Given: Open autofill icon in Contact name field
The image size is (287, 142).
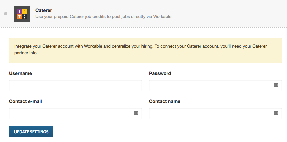Looking at the screenshot, I should click(276, 113).
